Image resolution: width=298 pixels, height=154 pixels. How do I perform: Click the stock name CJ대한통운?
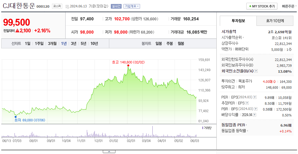tap(18, 6)
